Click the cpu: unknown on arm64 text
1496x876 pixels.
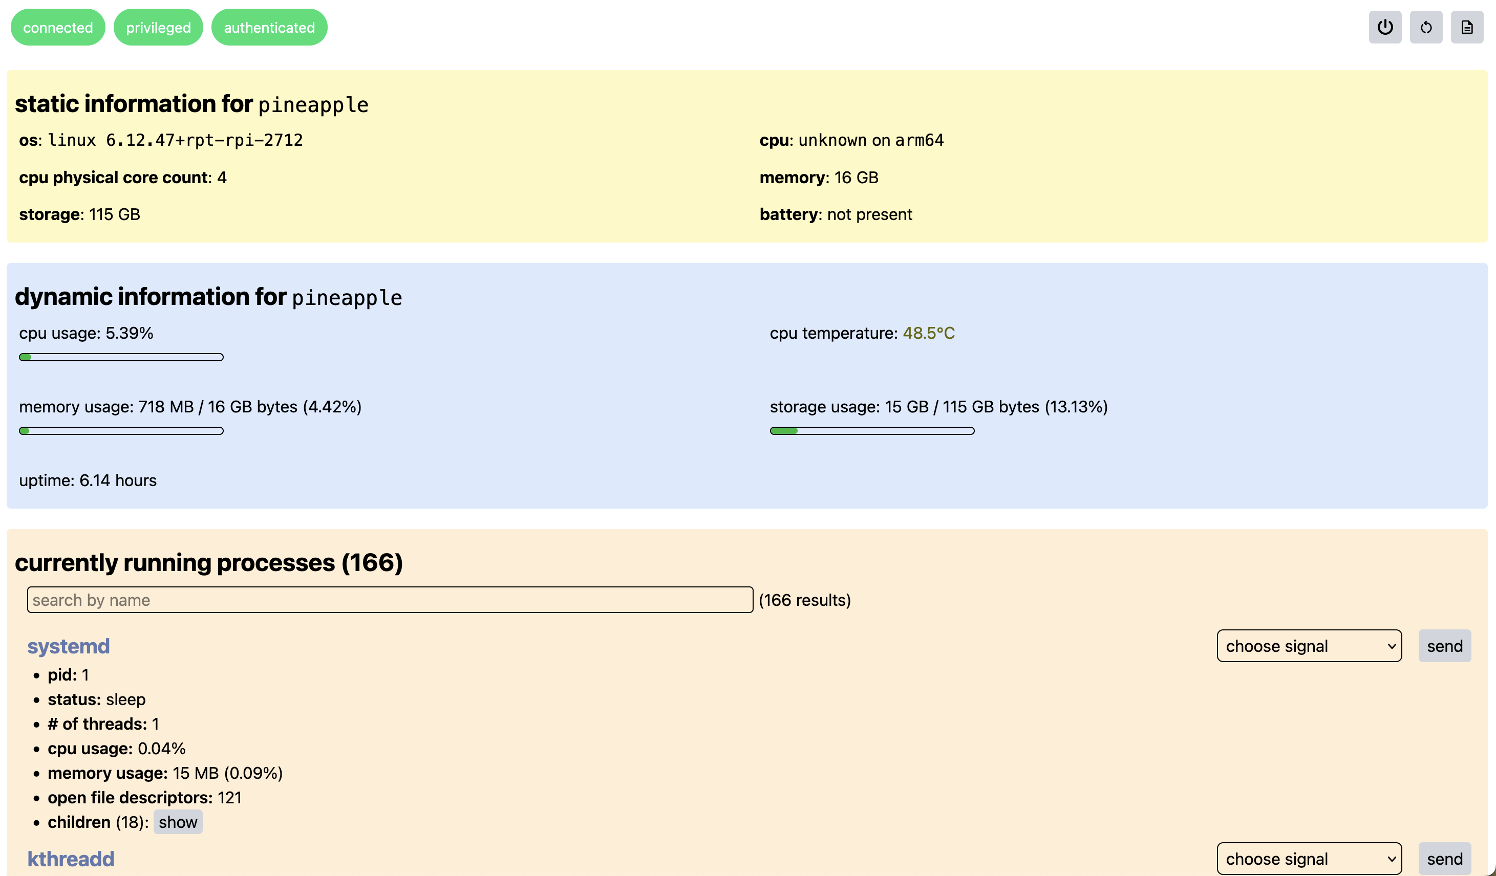[851, 140]
